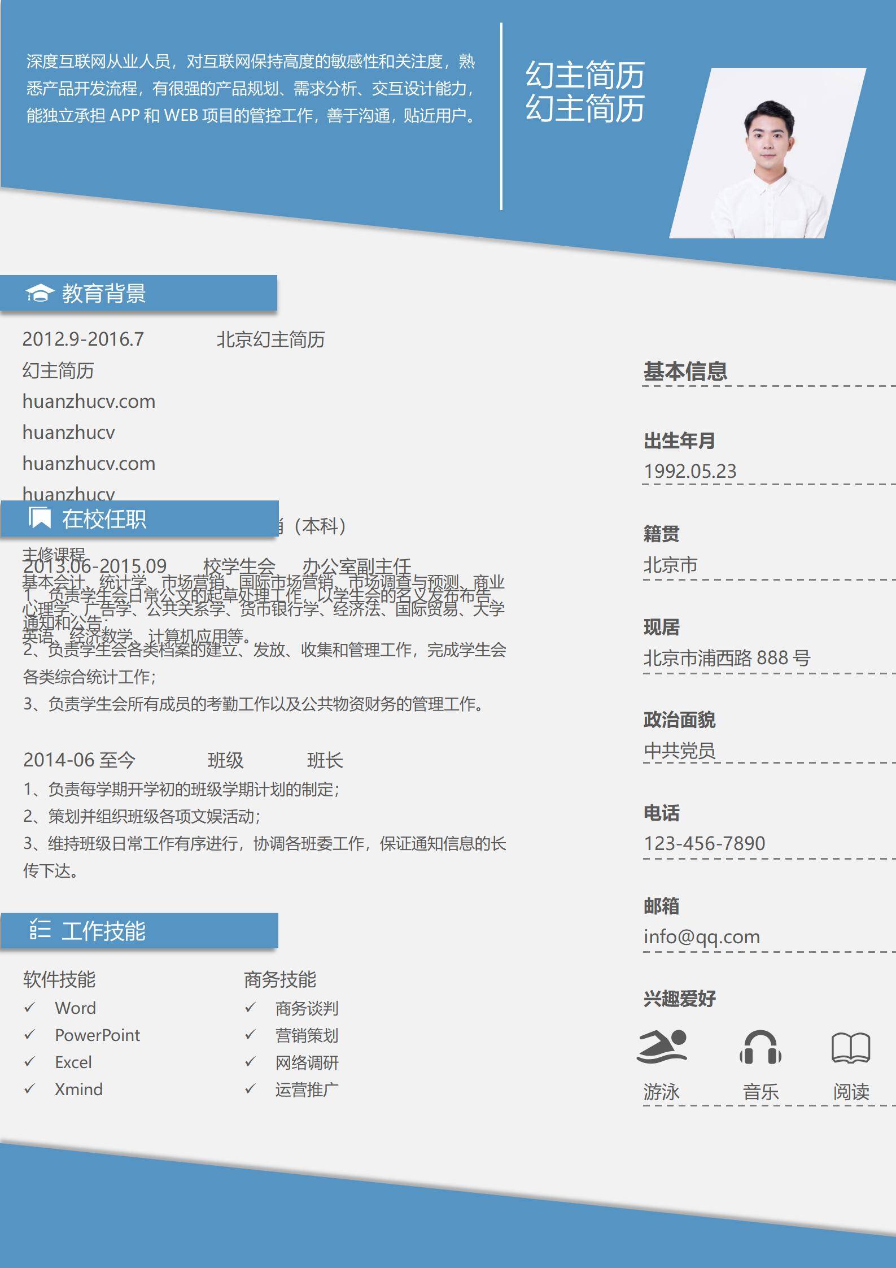Click the 基本信息 heading
The image size is (896, 1268).
pyautogui.click(x=685, y=371)
